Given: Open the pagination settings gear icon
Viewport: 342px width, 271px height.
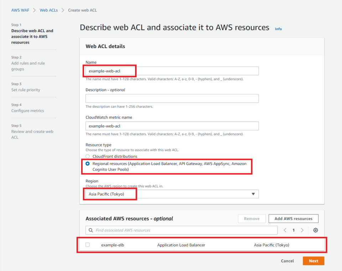Looking at the screenshot, I should (315, 230).
